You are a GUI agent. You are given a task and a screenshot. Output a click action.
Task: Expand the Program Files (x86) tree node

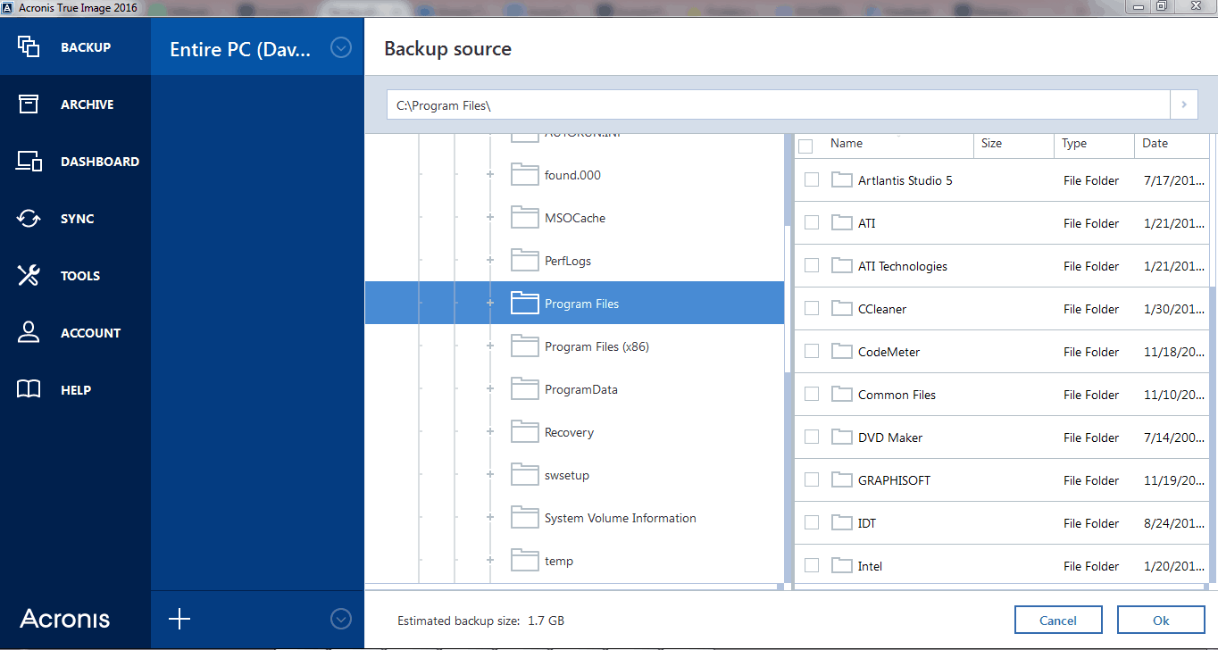click(x=489, y=346)
